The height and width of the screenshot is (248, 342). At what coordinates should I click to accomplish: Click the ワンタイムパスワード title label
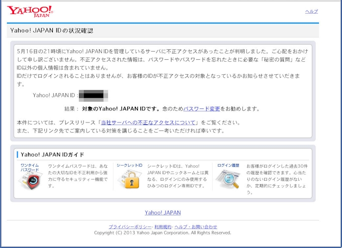click(x=30, y=168)
